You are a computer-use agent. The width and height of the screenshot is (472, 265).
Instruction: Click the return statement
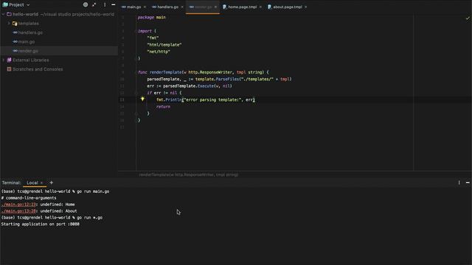(163, 107)
